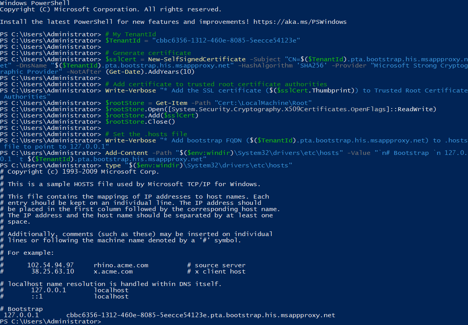The image size is (468, 325).
Task: Click the https://aka.ms/PSWindows link
Action: tap(300, 22)
